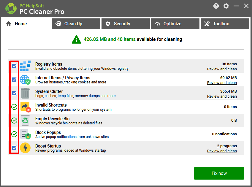Image resolution: width=252 pixels, height=187 pixels.
Task: Click the Boost Startup title text
Action: pos(48,146)
